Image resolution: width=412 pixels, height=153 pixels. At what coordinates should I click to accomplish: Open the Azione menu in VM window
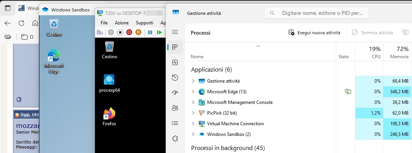122,23
